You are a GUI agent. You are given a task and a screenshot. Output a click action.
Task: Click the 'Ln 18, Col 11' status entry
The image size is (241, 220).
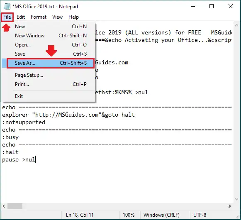click(x=80, y=215)
